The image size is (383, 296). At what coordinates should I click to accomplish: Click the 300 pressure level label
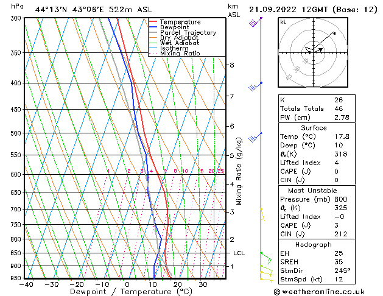pos(17,18)
